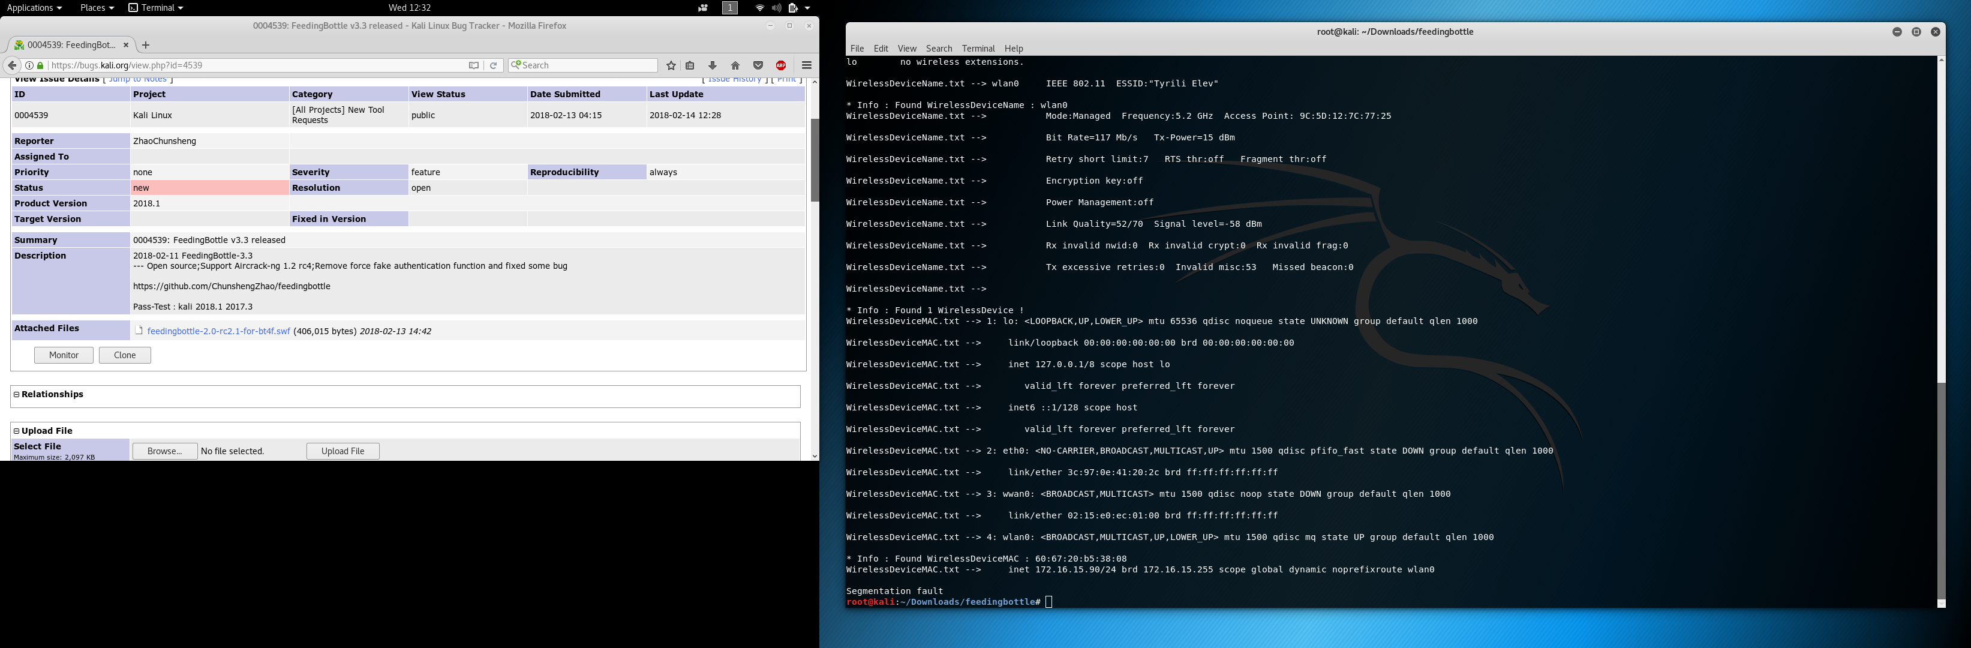1971x648 pixels.
Task: Click the Firefox Search input field
Action: click(589, 65)
